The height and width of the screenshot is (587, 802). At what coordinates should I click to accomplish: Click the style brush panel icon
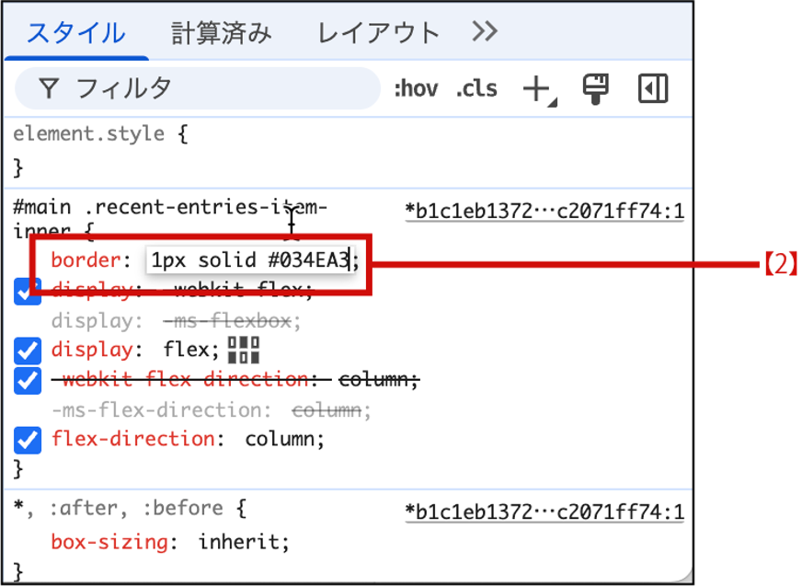(595, 88)
